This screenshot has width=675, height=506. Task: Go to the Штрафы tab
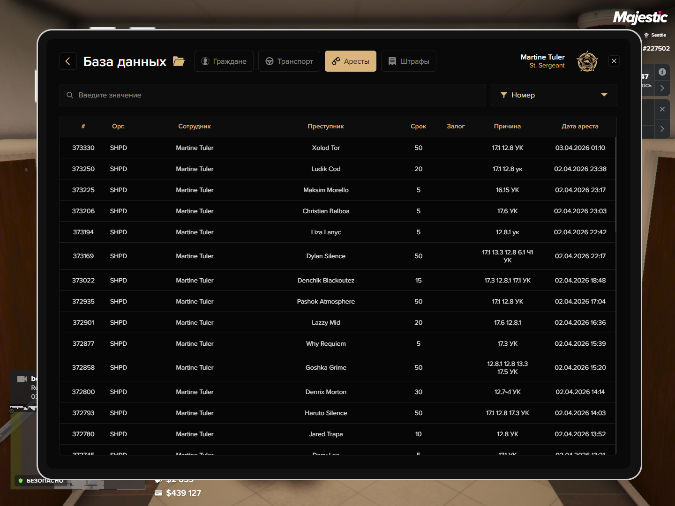click(409, 61)
